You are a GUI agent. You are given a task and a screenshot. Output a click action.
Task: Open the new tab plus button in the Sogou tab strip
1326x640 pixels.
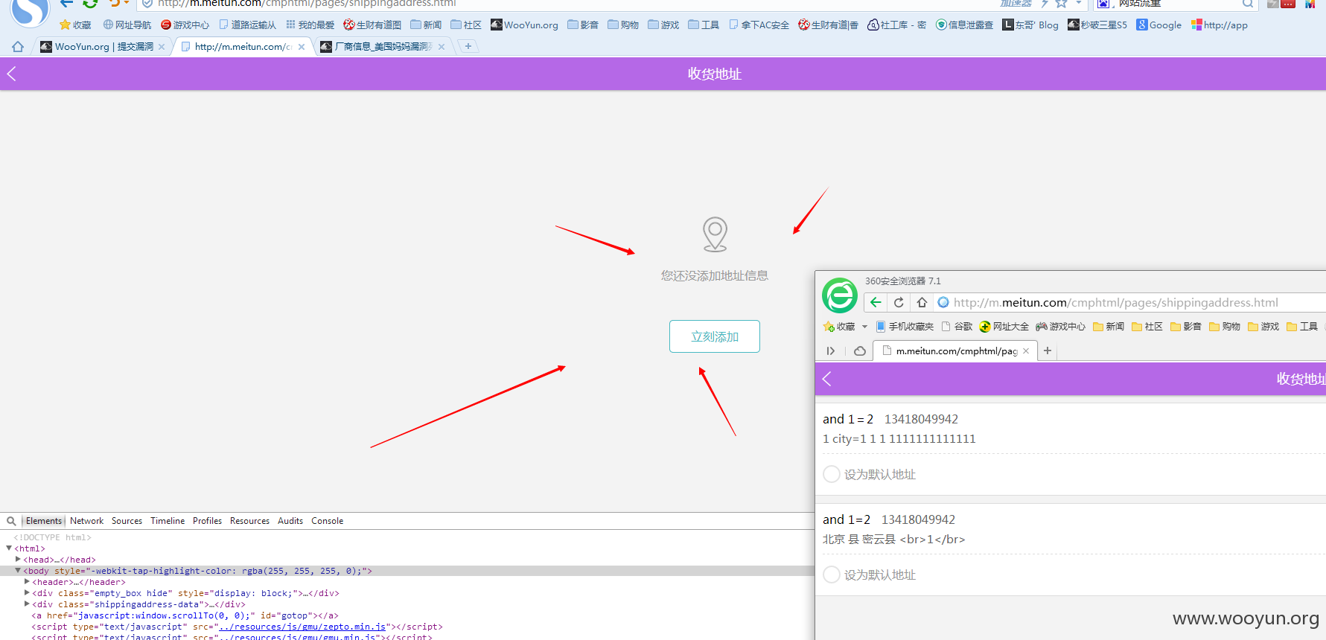tap(468, 46)
